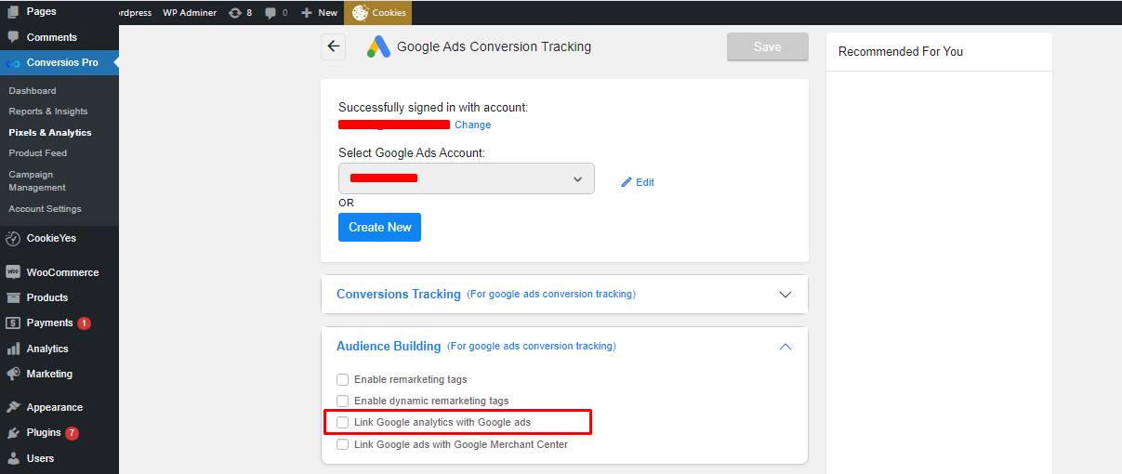Collapse the Audience Building section chevron
Screen dimensions: 1122x474
(x=785, y=347)
